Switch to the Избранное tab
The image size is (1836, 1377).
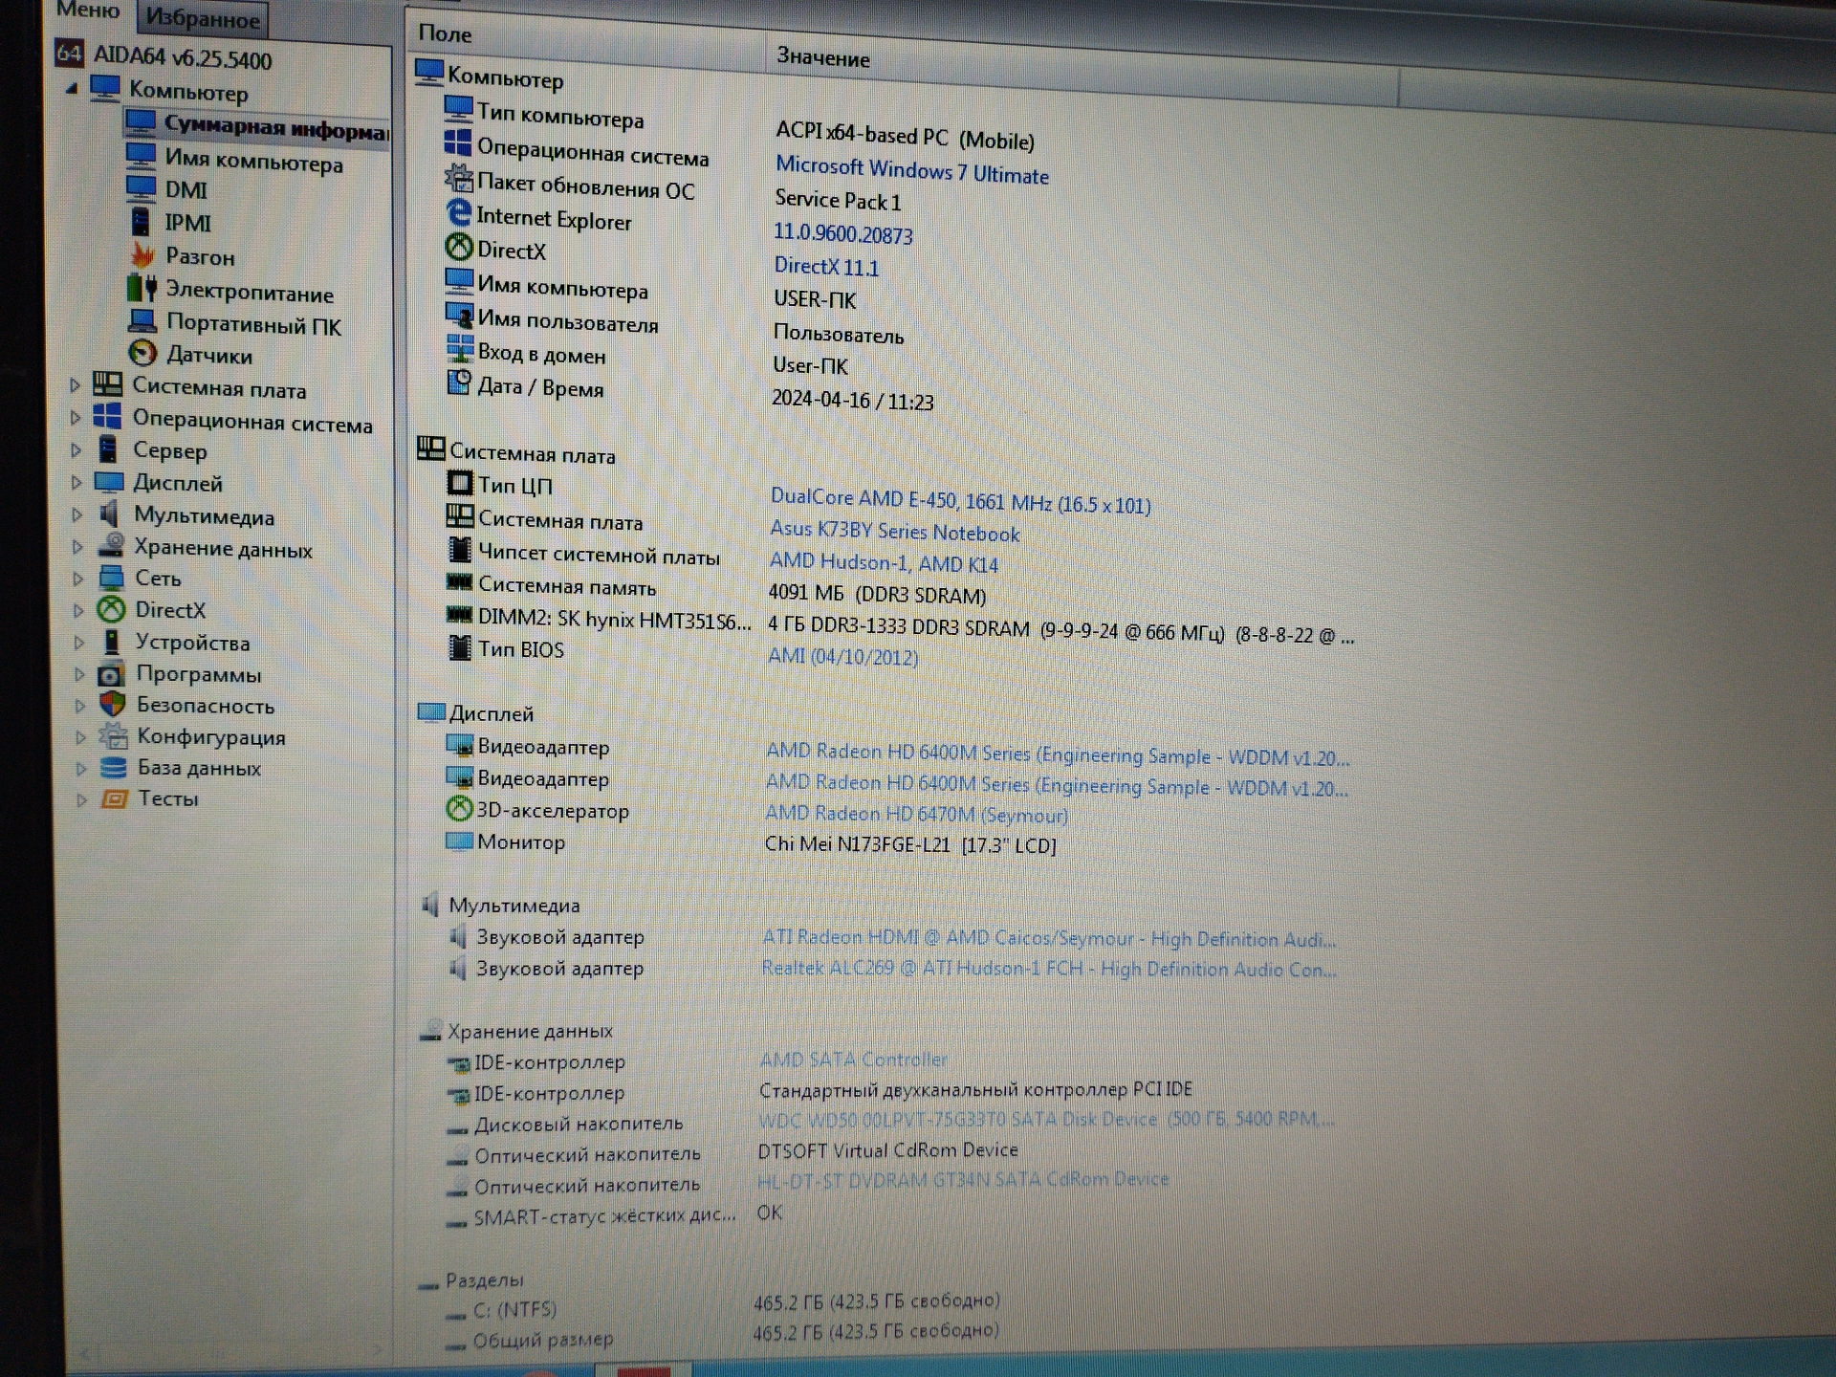click(203, 18)
